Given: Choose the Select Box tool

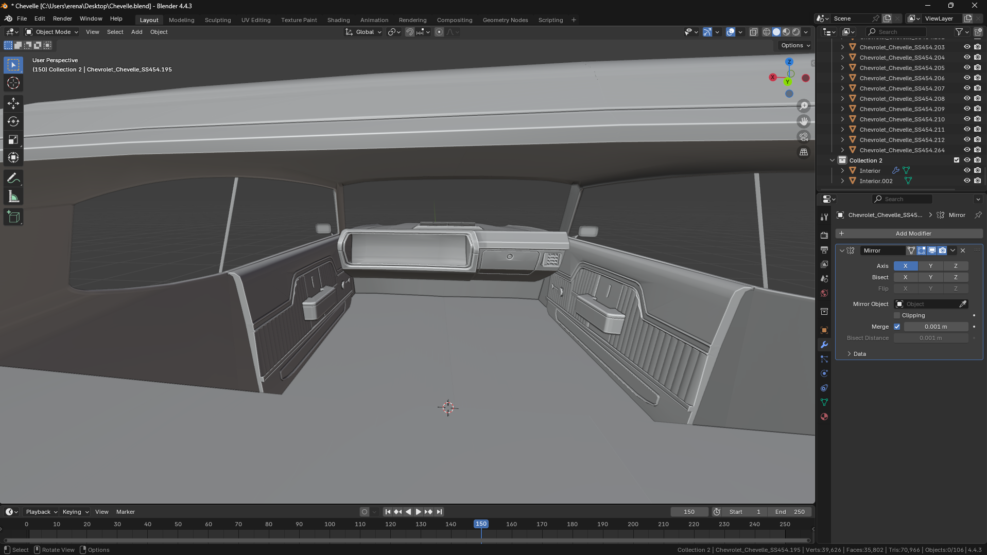Looking at the screenshot, I should click(13, 65).
